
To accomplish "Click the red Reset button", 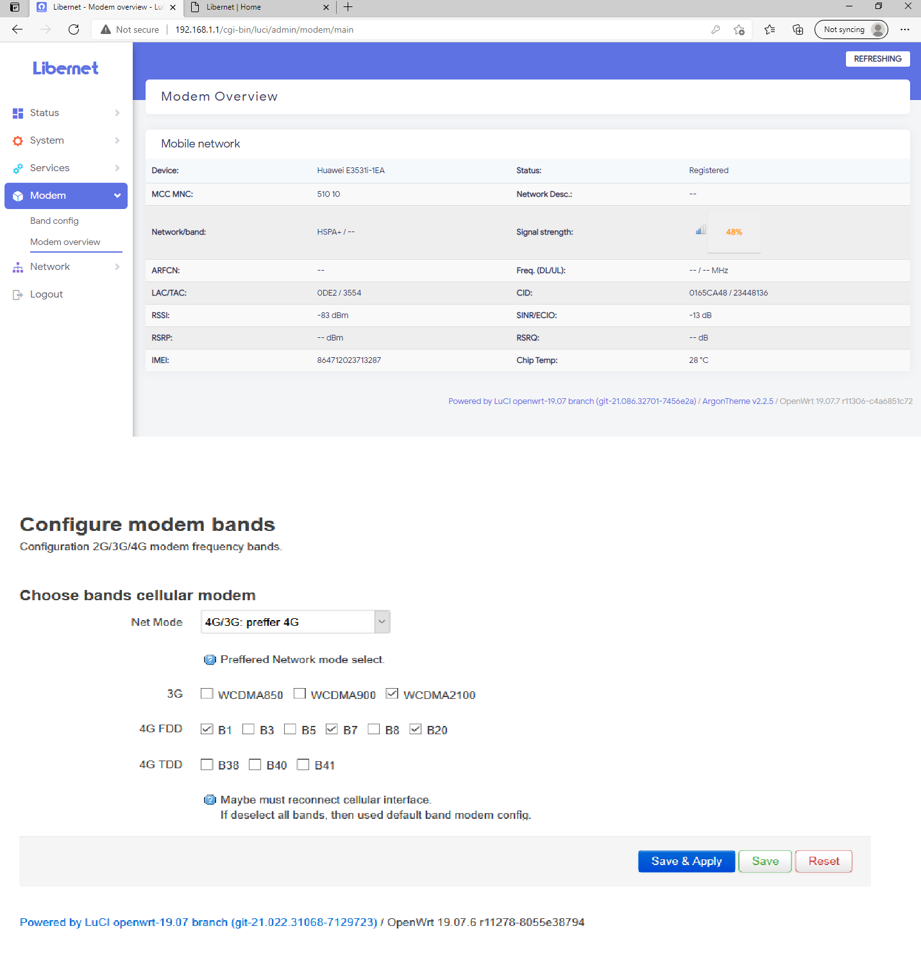I will (824, 861).
